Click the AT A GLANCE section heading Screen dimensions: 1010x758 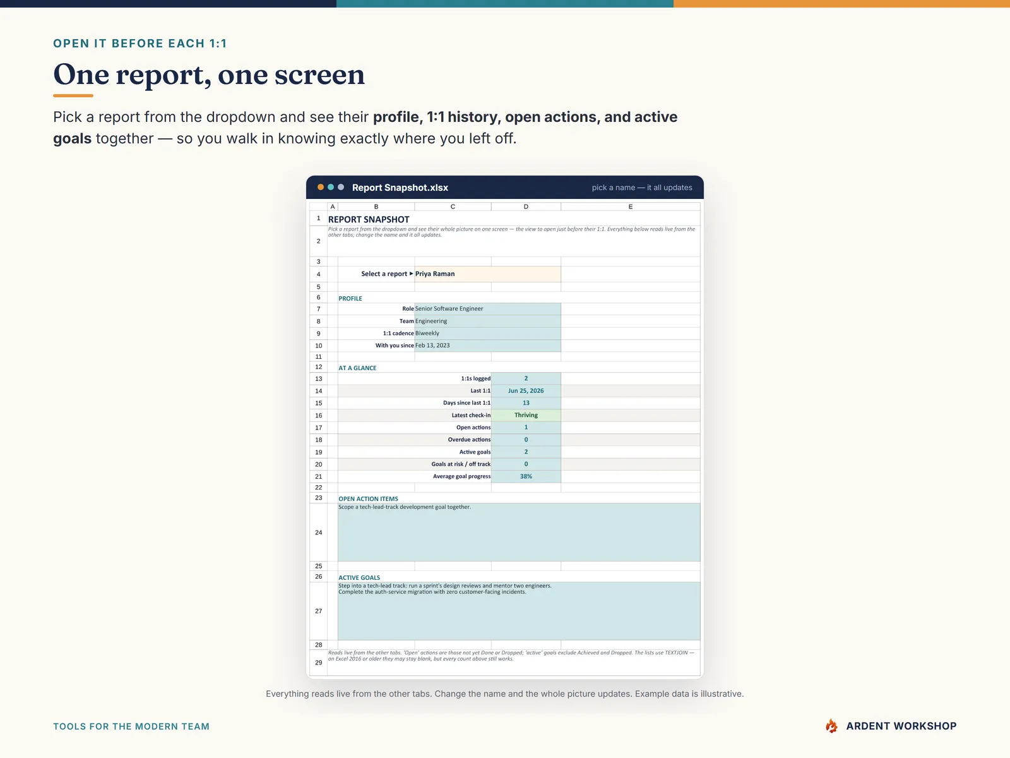(x=357, y=368)
